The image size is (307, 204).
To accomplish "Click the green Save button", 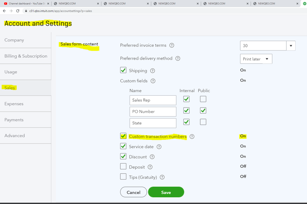I will [166, 192].
